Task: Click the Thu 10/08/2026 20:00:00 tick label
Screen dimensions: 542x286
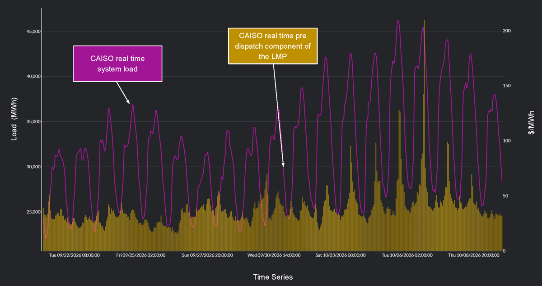Action: coord(474,255)
